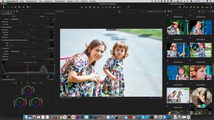This screenshot has height=120, width=214.
Task: Select the cursor pointer tool
Action: (82, 7)
